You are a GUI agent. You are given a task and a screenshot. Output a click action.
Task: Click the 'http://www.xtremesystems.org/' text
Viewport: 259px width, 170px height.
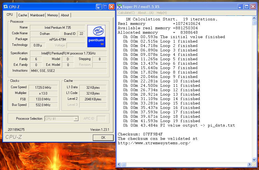pyautogui.click(x=154, y=143)
